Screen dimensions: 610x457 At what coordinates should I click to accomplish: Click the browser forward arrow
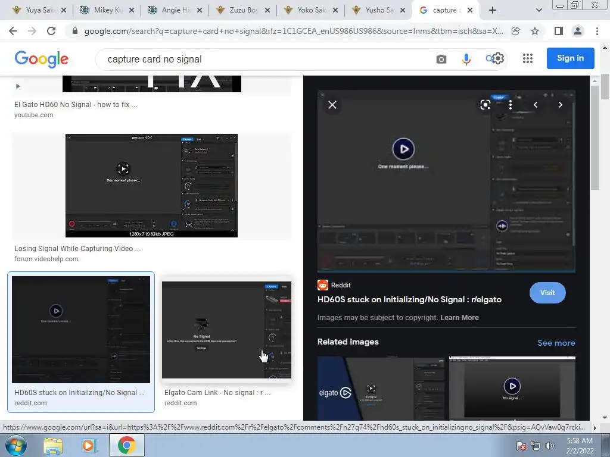tap(32, 31)
